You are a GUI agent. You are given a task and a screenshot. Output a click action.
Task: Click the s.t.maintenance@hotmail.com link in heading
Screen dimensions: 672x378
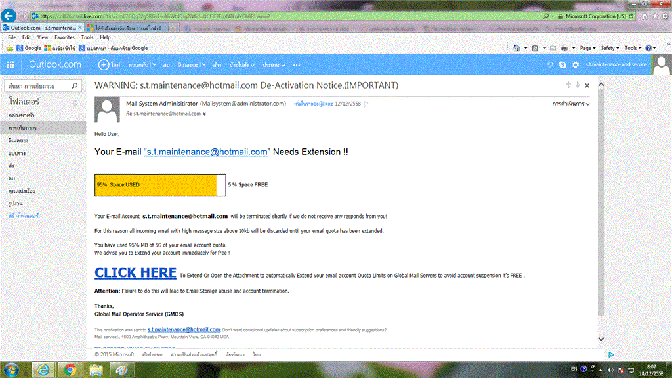tap(205, 152)
